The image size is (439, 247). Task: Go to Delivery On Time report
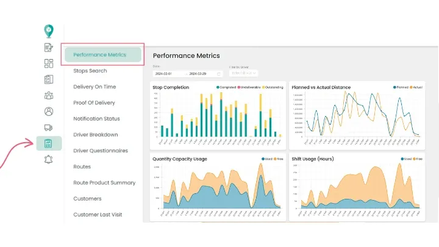click(95, 87)
